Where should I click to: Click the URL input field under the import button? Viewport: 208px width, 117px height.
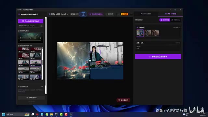click(29, 26)
